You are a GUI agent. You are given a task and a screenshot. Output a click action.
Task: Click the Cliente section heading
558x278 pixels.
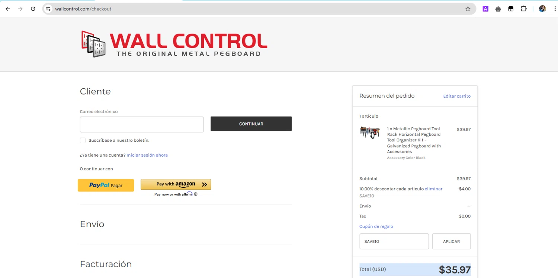[x=95, y=91]
